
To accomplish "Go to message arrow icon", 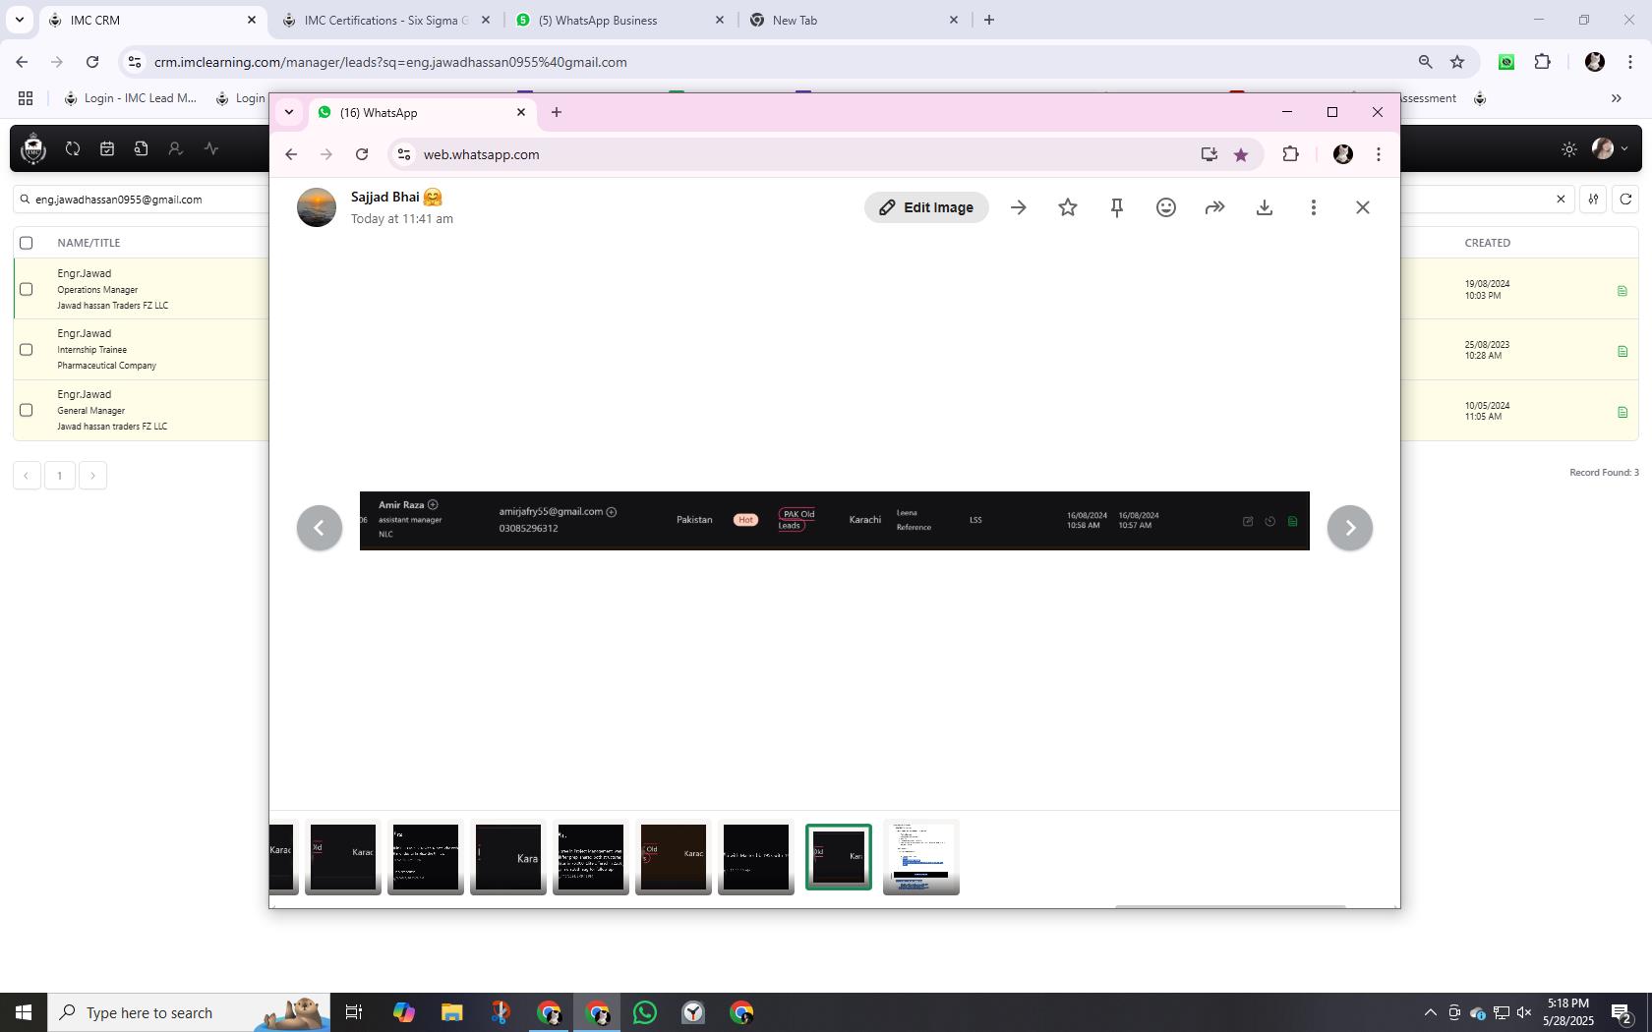I will click(1019, 207).
